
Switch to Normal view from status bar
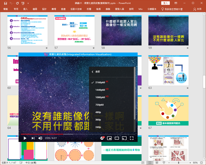(143, 163)
